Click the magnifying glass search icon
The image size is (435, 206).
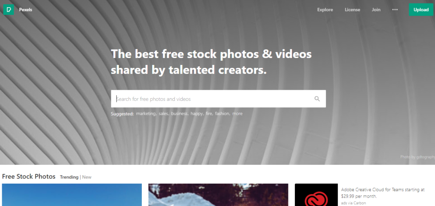pos(317,99)
